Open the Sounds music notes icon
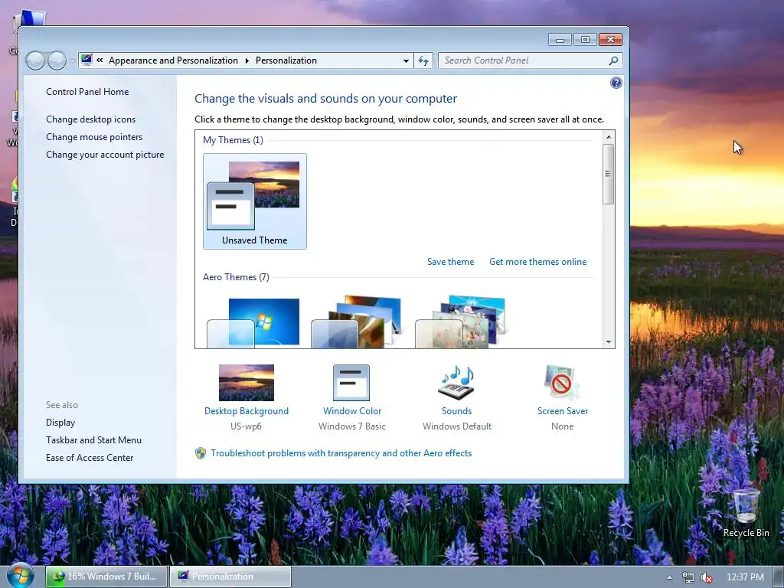Screen dimensions: 784x588 click(456, 383)
